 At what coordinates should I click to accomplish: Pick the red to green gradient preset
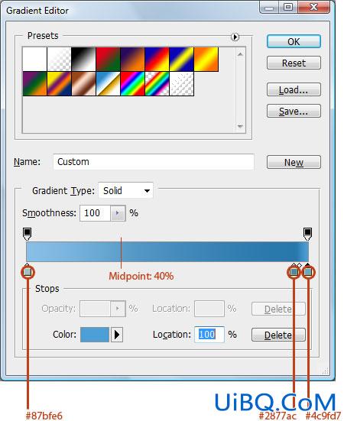click(108, 60)
